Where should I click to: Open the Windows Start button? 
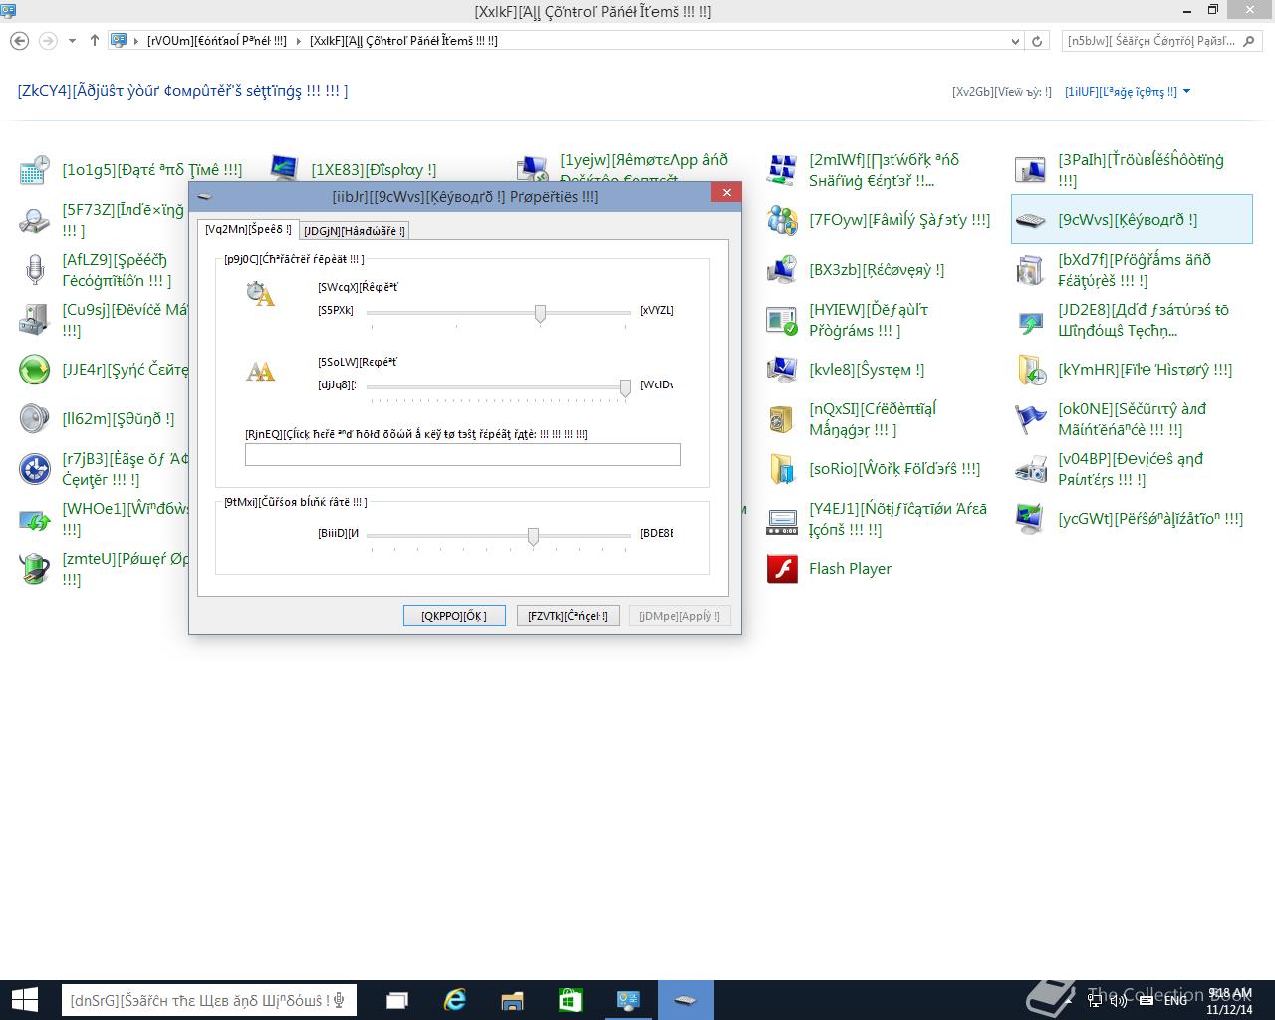pyautogui.click(x=26, y=1000)
